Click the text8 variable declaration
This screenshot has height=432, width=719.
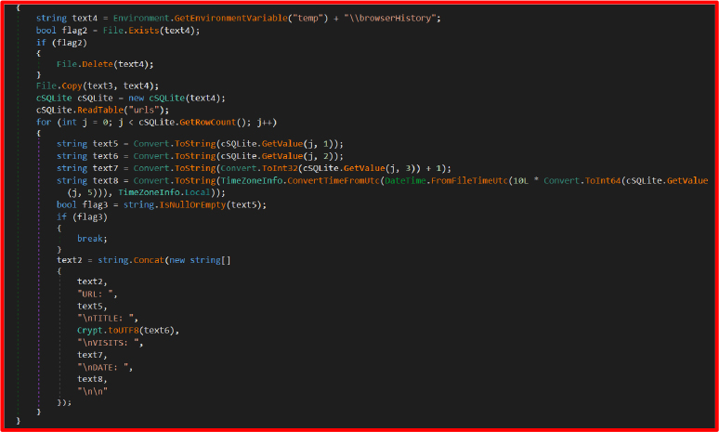(x=106, y=180)
